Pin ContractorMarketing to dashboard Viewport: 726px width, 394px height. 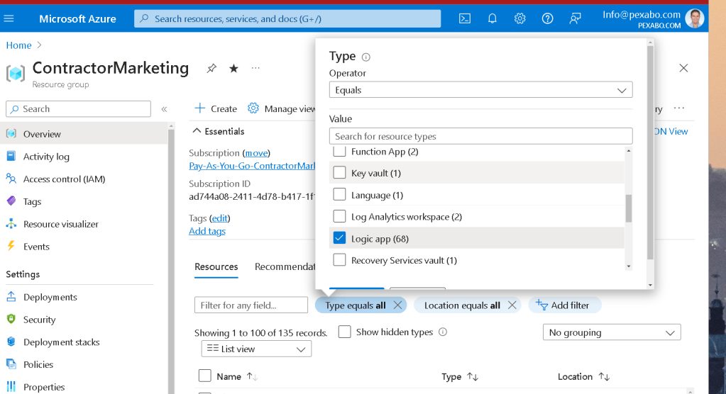point(211,69)
